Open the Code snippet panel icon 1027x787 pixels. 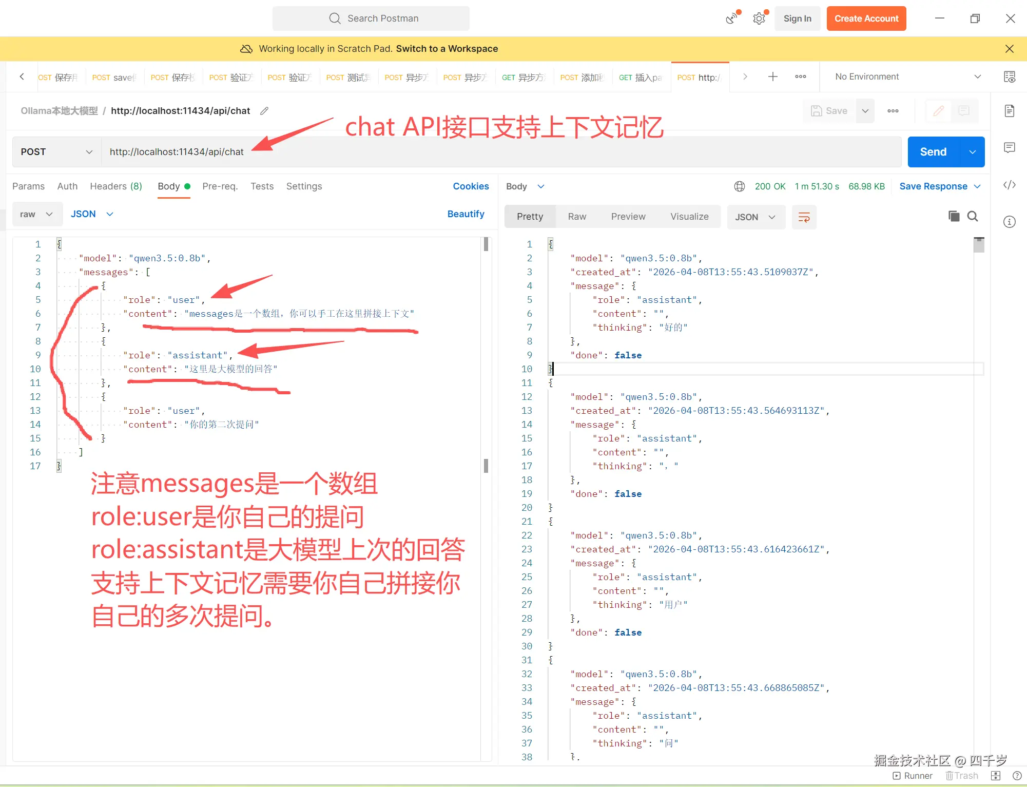1010,185
